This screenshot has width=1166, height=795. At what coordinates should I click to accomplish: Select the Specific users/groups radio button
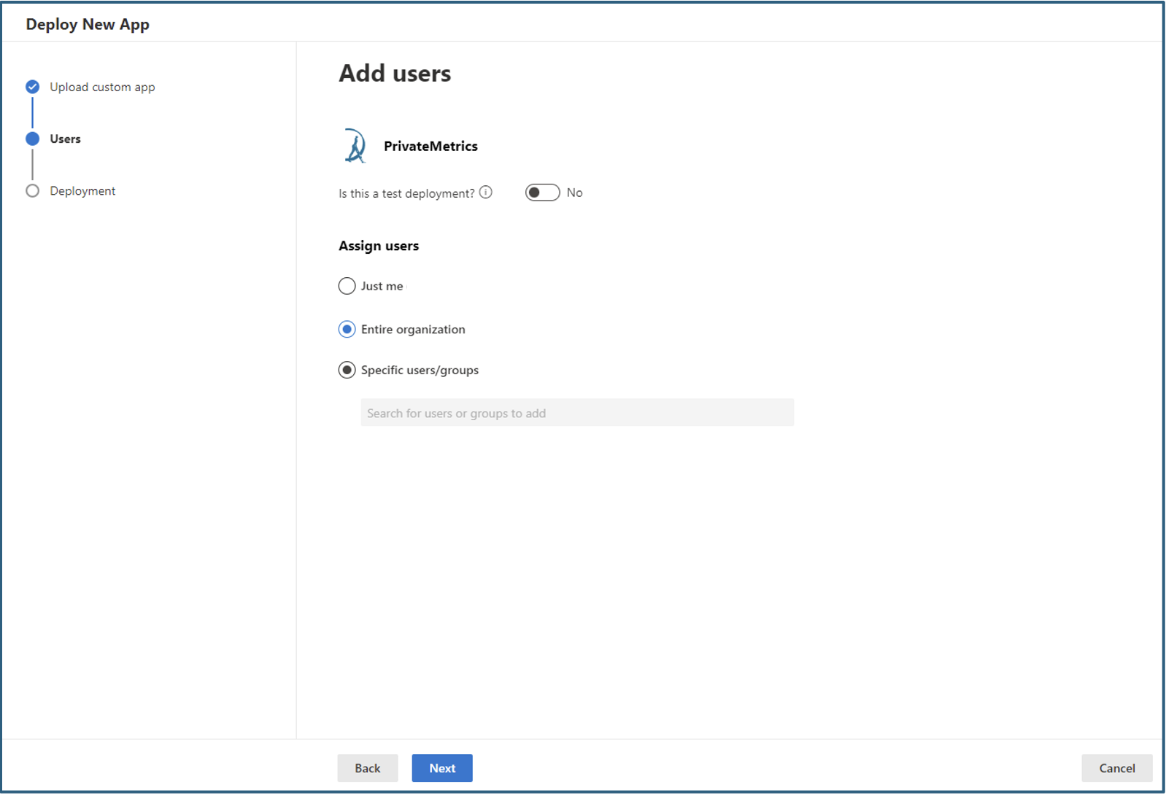tap(347, 371)
